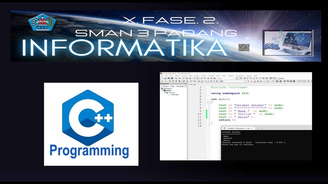Open the Settings menu

click(x=249, y=76)
